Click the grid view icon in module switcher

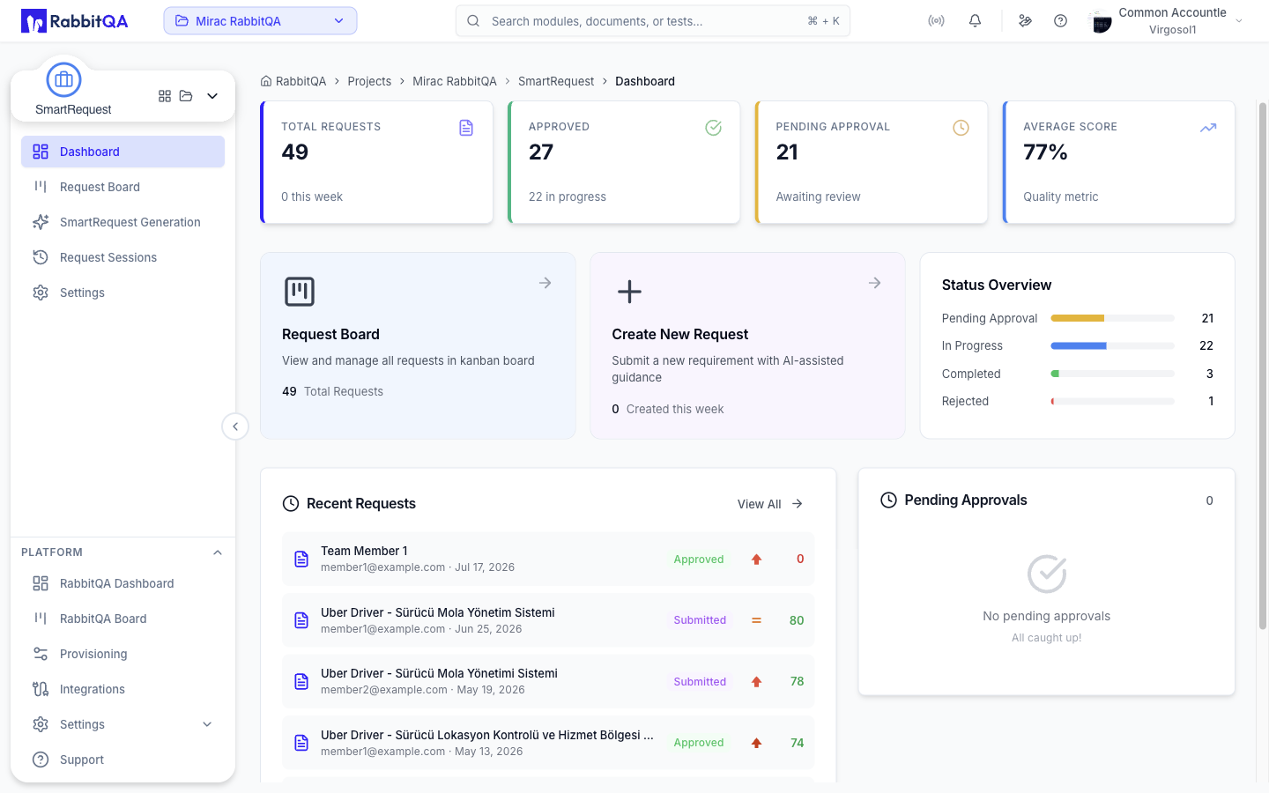coord(165,96)
